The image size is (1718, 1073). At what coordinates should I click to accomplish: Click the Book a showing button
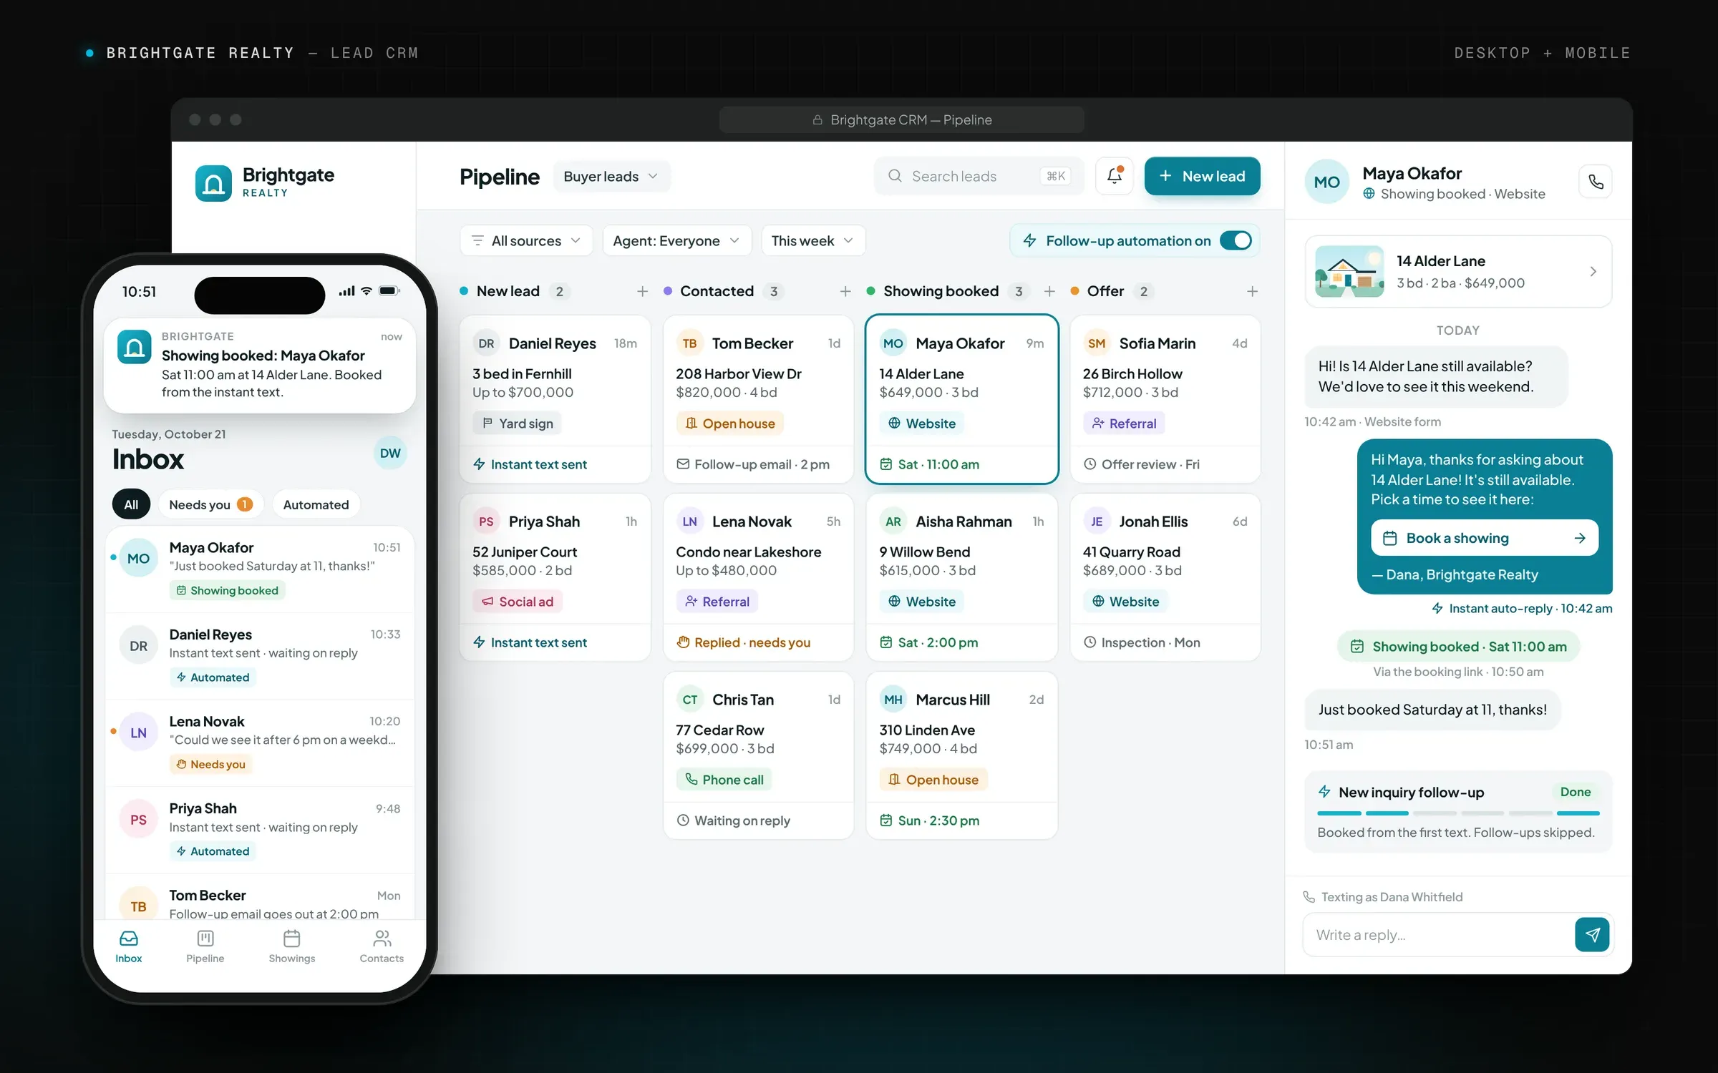(x=1484, y=538)
